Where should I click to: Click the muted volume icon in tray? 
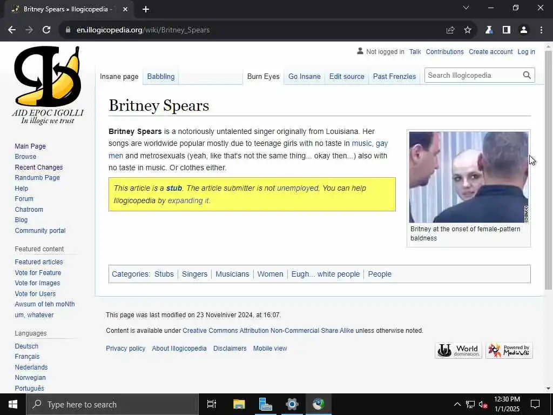[x=483, y=404]
